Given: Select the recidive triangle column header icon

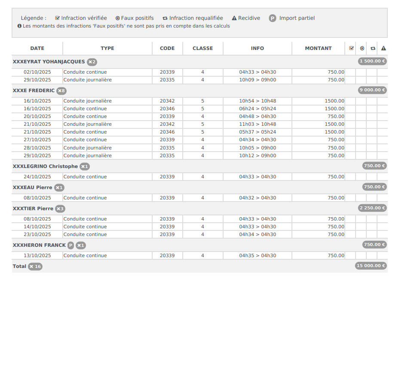Looking at the screenshot, I should (x=384, y=48).
